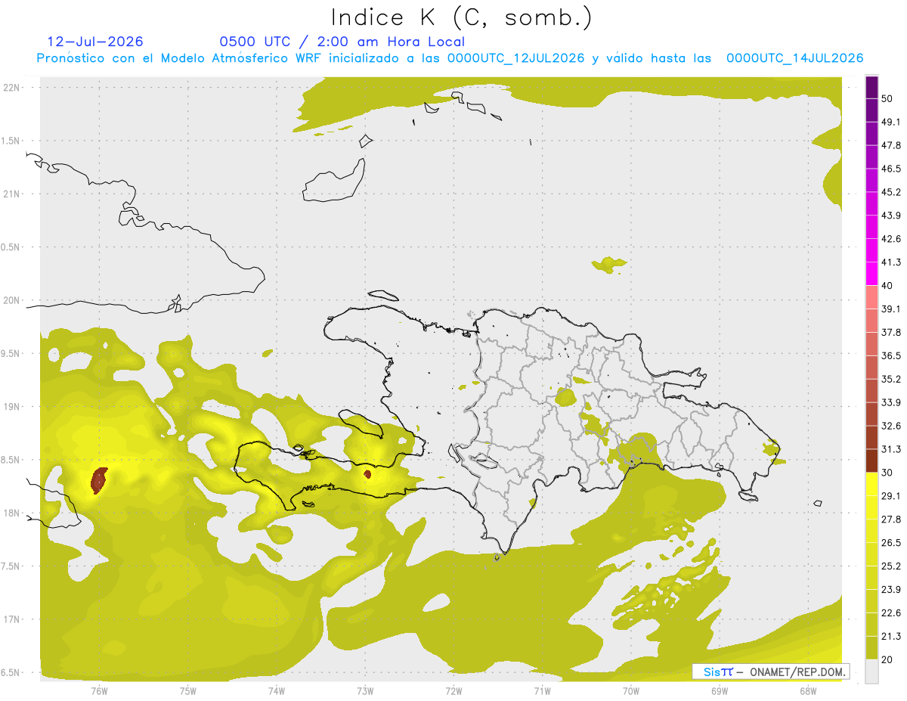Click the "40" color bar value
Image resolution: width=907 pixels, height=701 pixels.
pyautogui.click(x=887, y=286)
